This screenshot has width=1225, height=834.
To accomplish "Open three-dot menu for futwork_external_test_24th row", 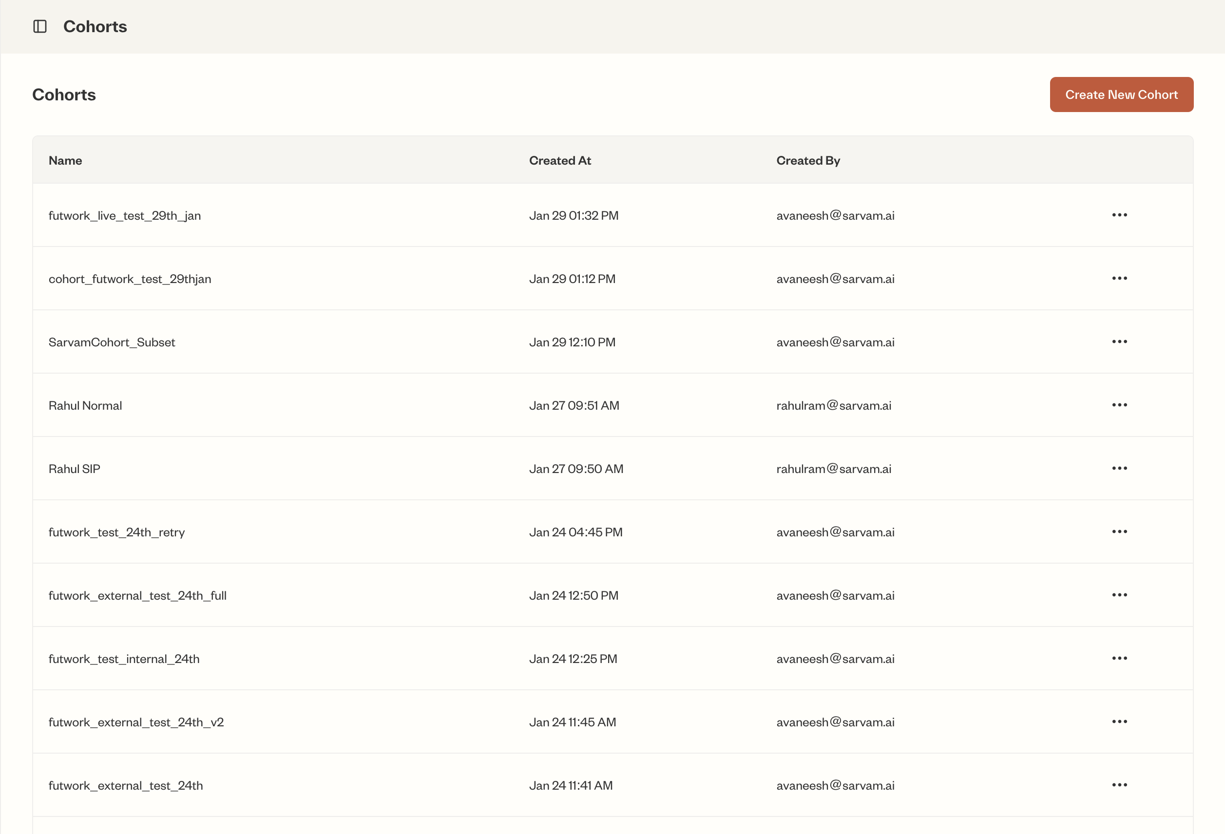I will click(x=1119, y=784).
